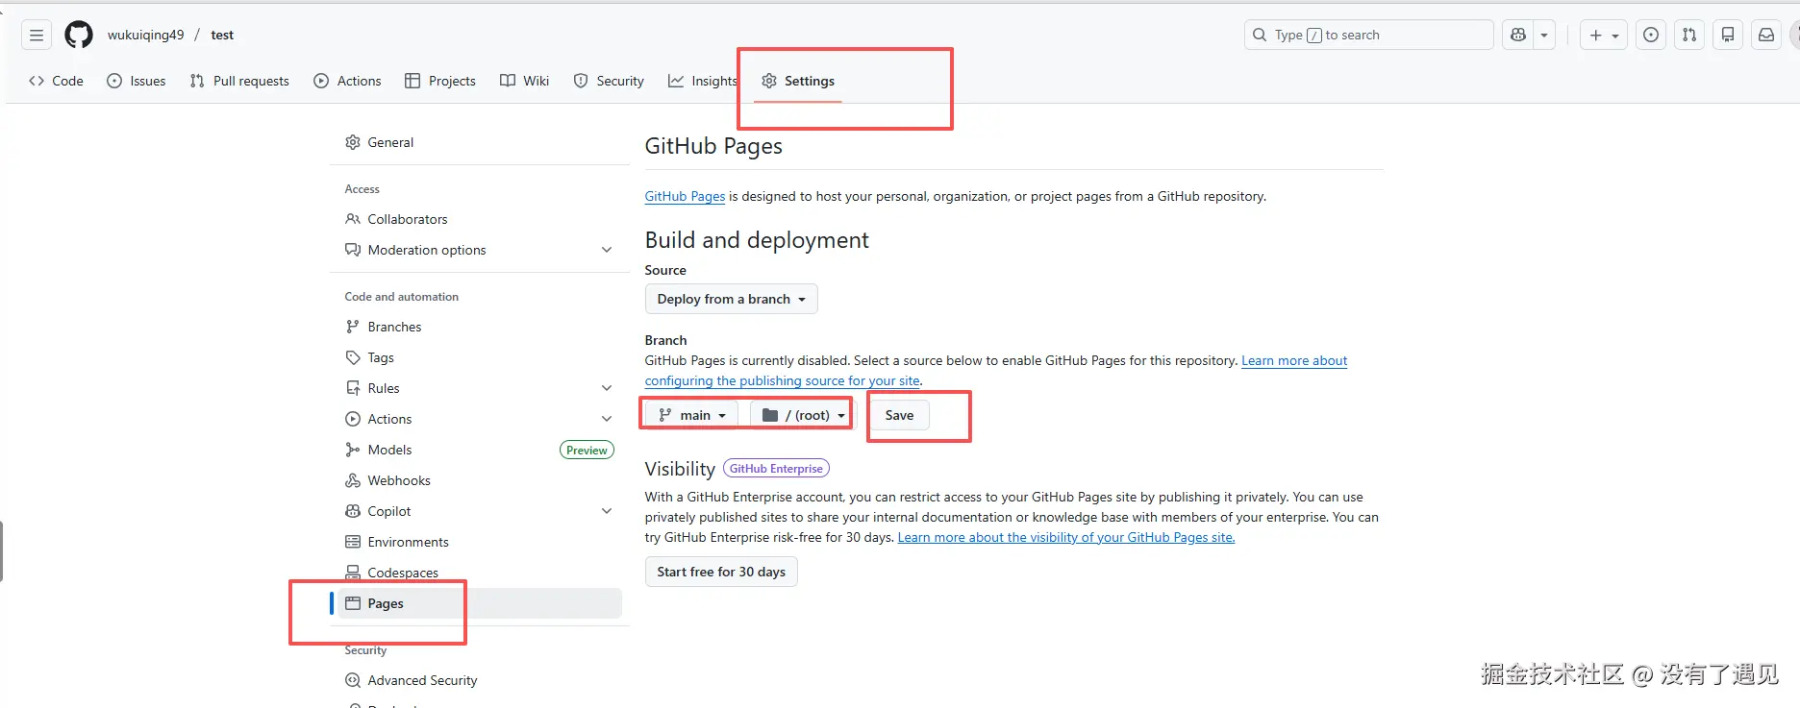
Task: Switch to the Actions tab
Action: coord(348,81)
